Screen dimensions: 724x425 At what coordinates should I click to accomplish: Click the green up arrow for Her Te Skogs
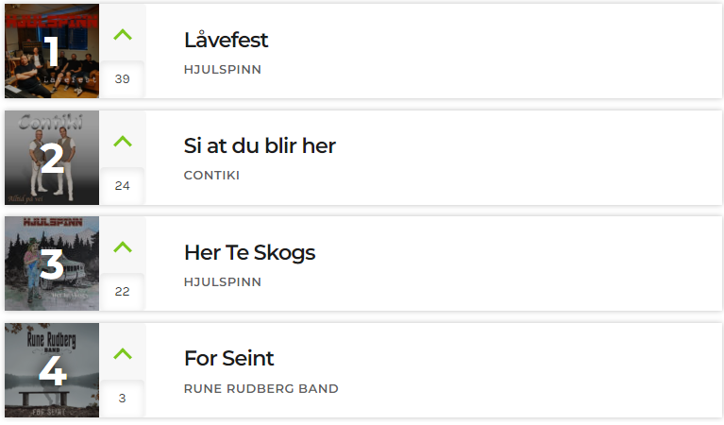123,247
